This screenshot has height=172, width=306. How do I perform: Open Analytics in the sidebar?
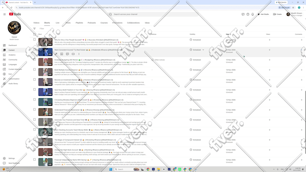point(12,55)
